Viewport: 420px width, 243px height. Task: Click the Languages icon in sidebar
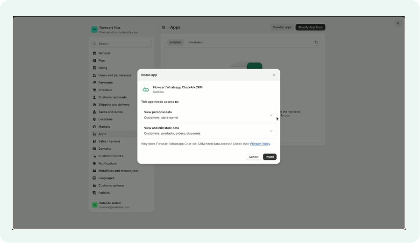coord(94,178)
